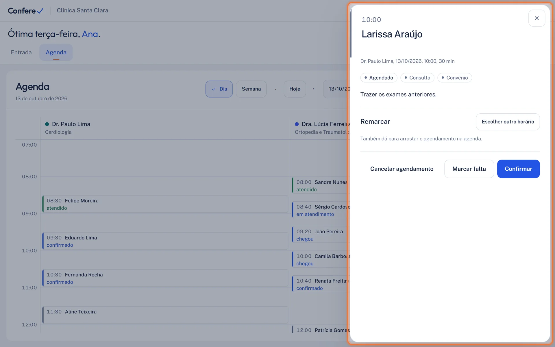Click the Agendado status tag
The height and width of the screenshot is (347, 555).
pos(379,78)
